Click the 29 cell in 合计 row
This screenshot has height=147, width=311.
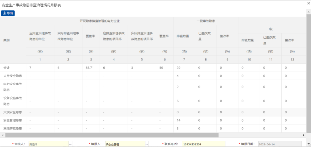184,68
